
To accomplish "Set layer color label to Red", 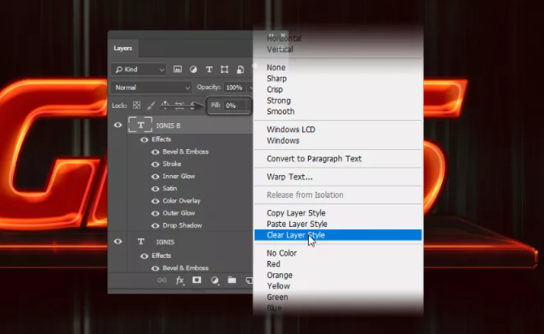I will coord(273,264).
